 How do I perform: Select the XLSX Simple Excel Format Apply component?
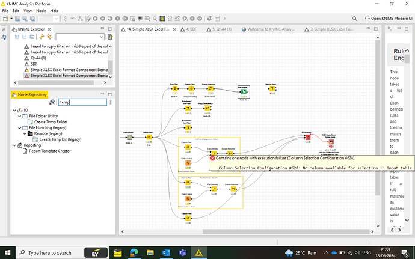coord(331,142)
